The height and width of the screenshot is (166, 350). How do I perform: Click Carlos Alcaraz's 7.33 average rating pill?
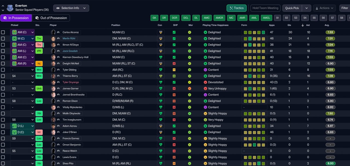(330, 32)
